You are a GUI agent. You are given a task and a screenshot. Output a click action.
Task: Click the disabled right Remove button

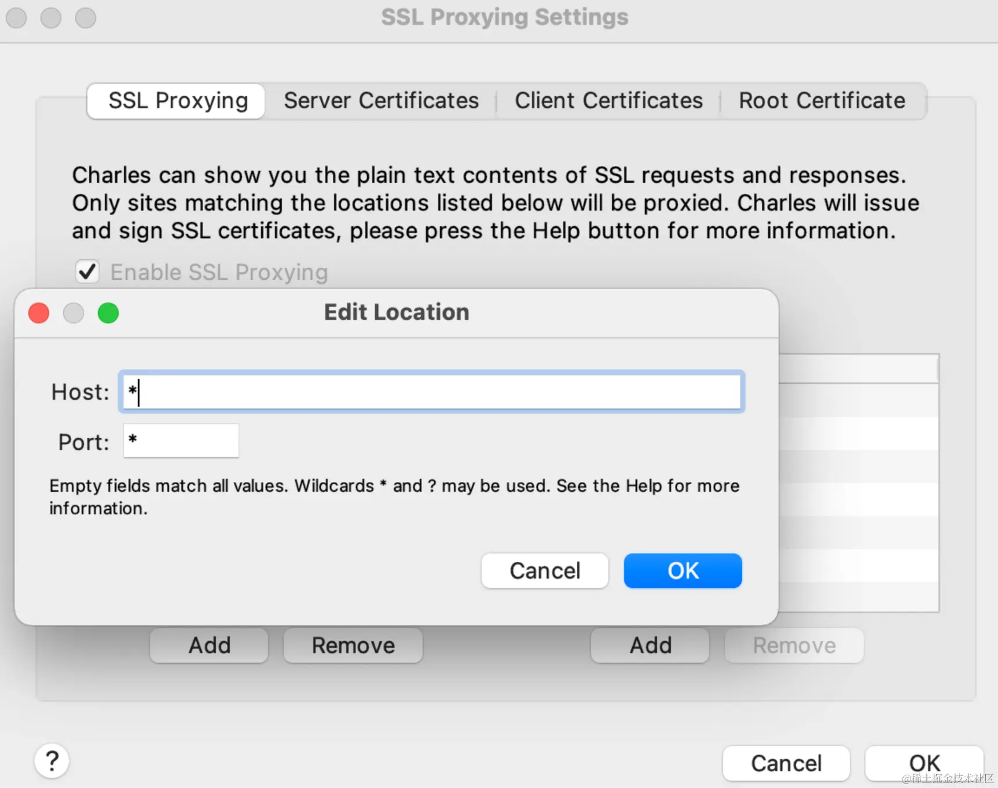point(794,646)
